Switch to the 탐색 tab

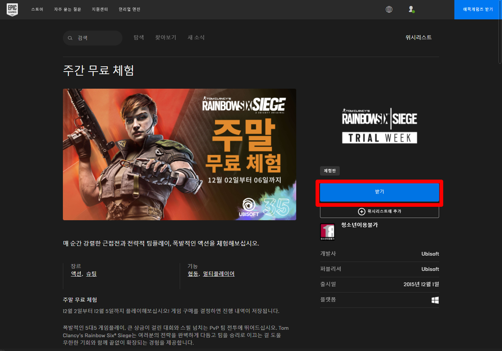point(139,37)
